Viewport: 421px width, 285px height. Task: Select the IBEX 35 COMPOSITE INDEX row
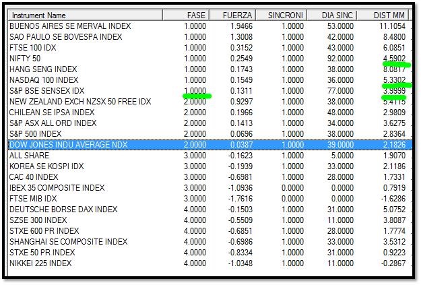click(210, 187)
